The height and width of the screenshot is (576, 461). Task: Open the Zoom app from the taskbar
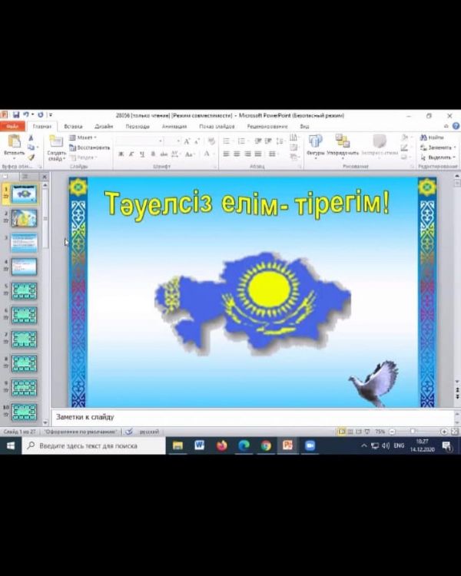click(x=310, y=445)
